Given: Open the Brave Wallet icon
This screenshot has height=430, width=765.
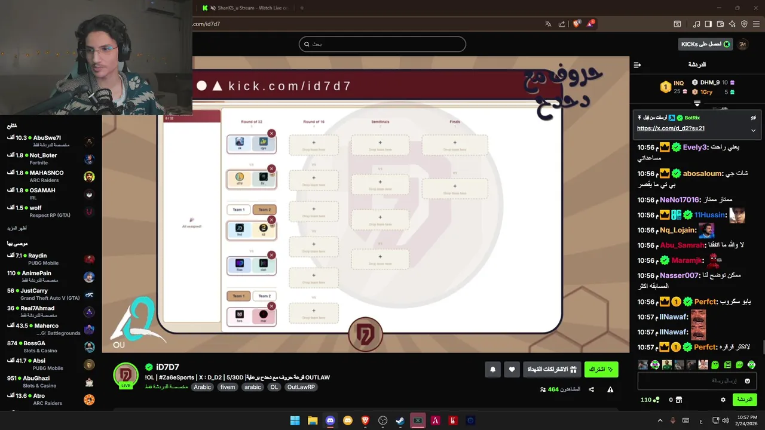Looking at the screenshot, I should 720,24.
